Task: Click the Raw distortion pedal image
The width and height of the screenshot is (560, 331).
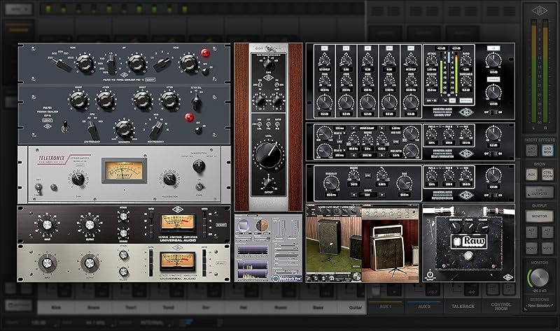Action: [x=468, y=243]
